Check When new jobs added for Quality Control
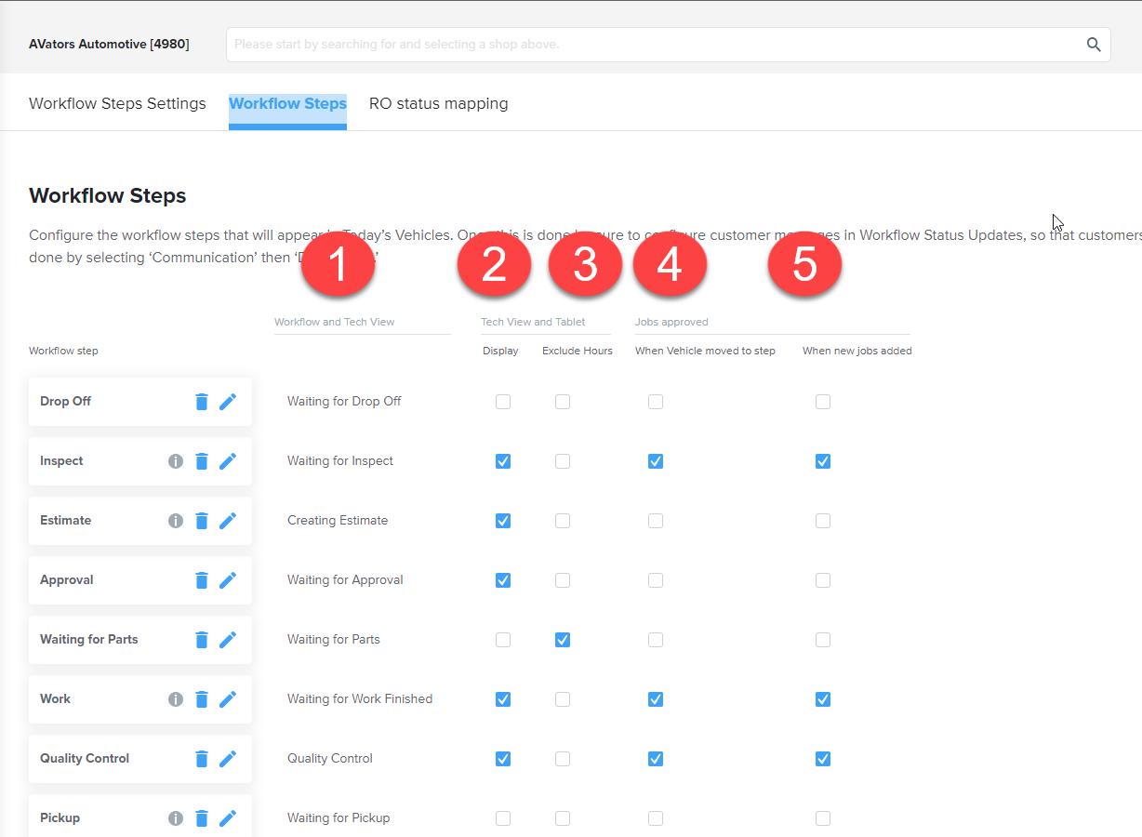 [x=822, y=758]
